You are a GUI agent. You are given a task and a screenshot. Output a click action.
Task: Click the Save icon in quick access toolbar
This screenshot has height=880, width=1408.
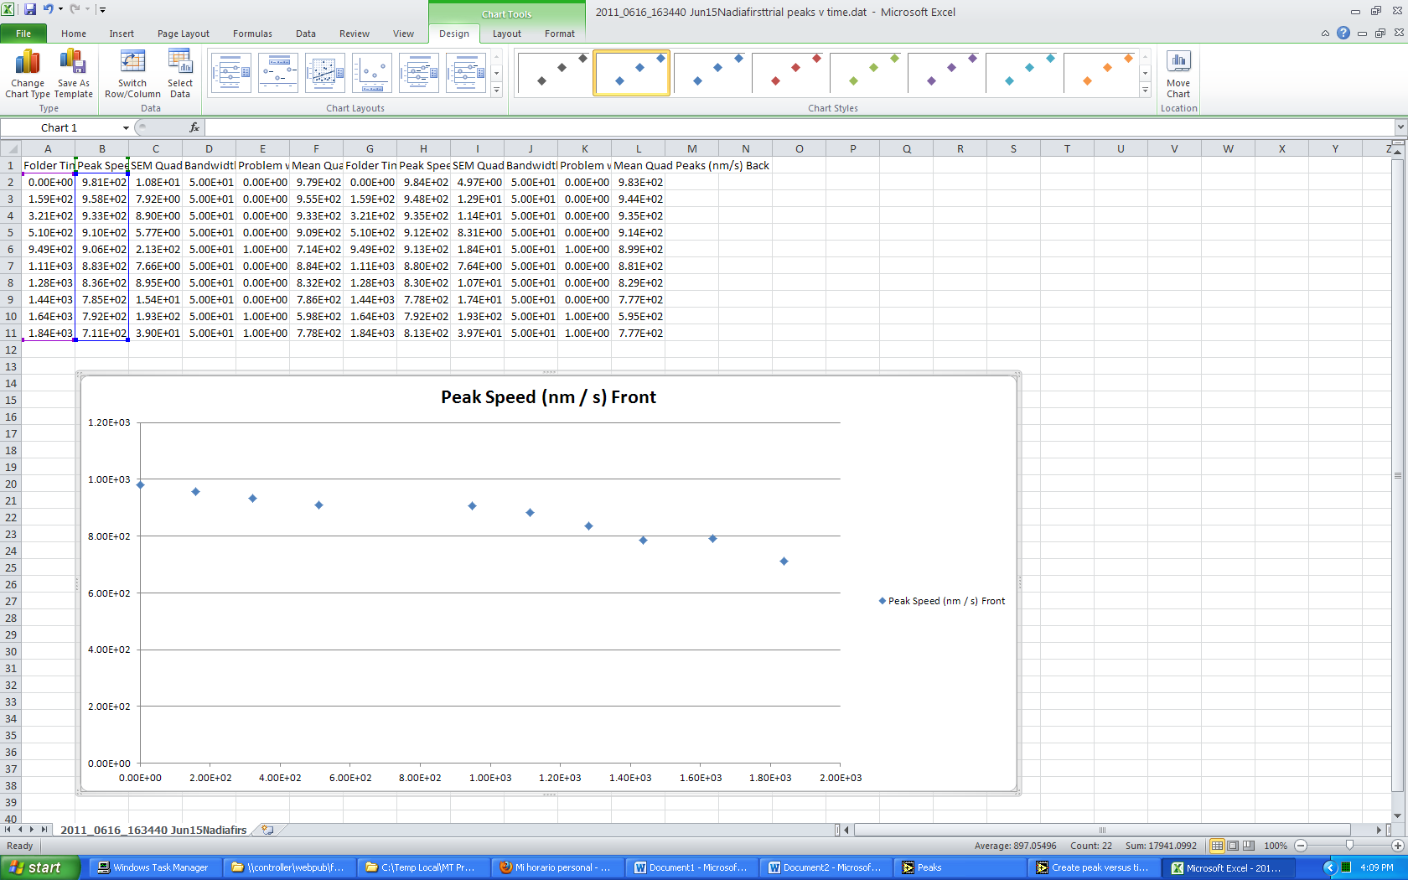[x=30, y=9]
